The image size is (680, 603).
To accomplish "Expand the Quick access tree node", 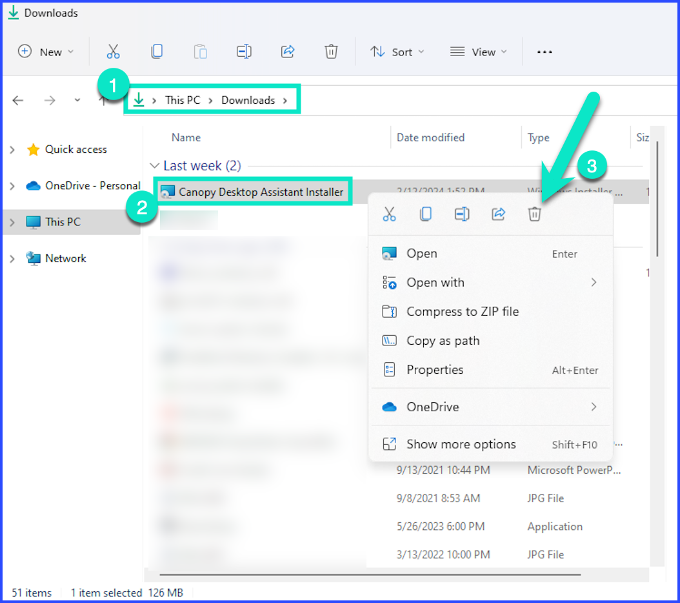I will tap(12, 150).
